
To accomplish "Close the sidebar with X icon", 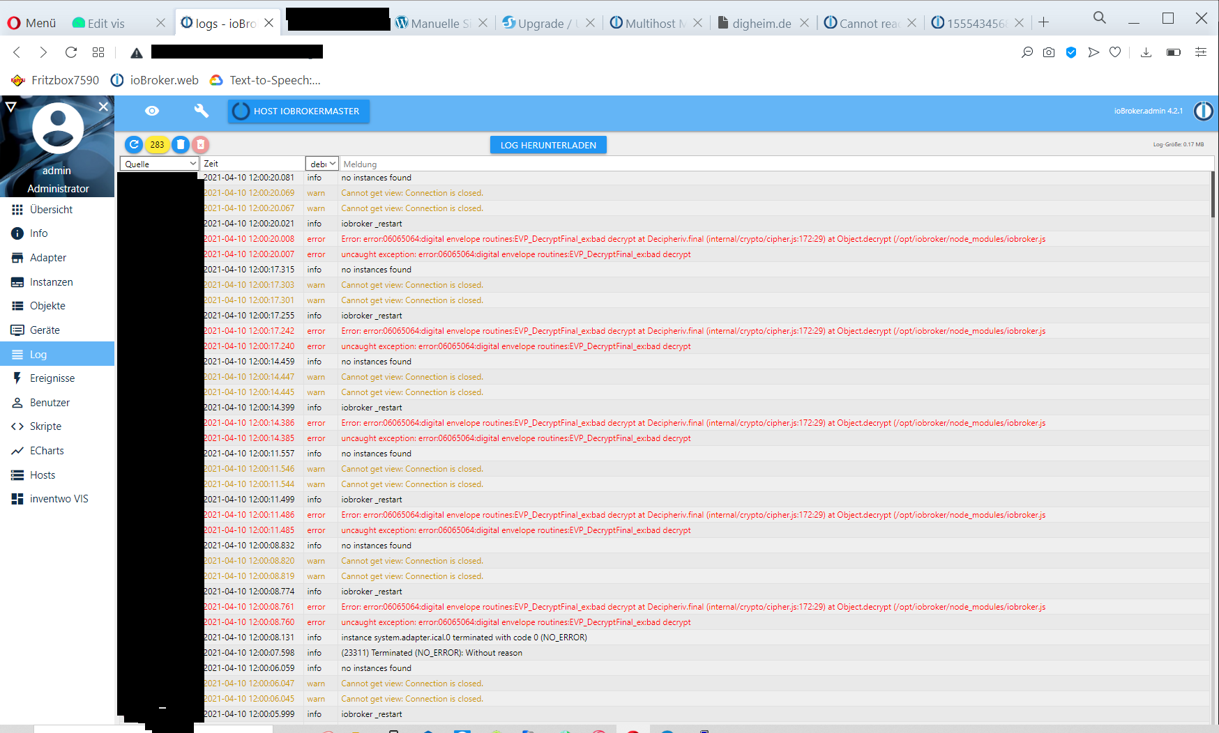I will [x=103, y=107].
